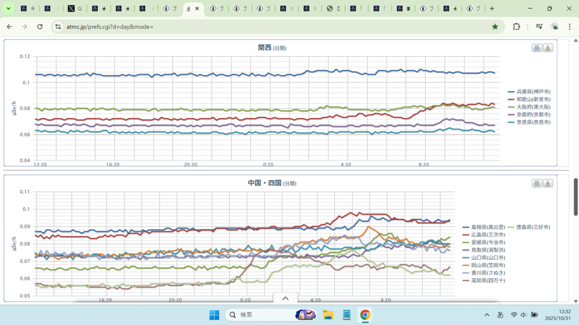Click the download icon on the 関西 chart
This screenshot has width=579, height=325.
548,48
